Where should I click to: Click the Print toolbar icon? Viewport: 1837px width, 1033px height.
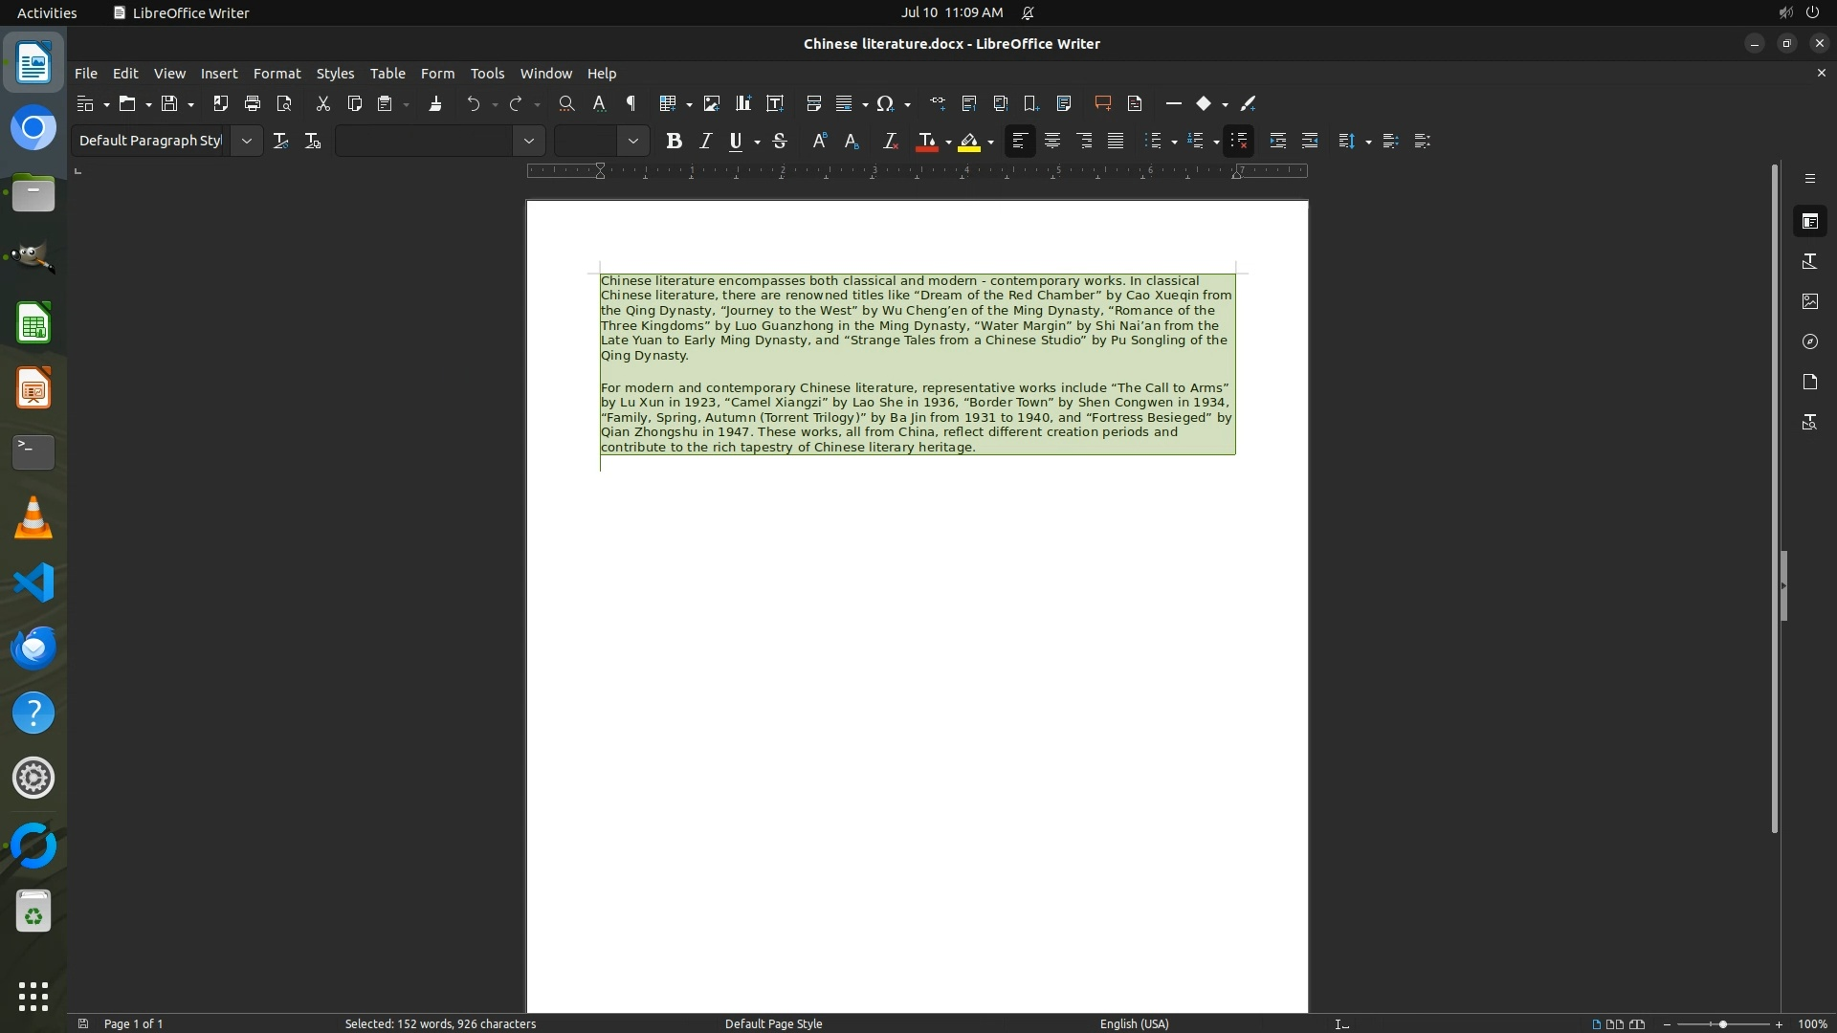253,103
